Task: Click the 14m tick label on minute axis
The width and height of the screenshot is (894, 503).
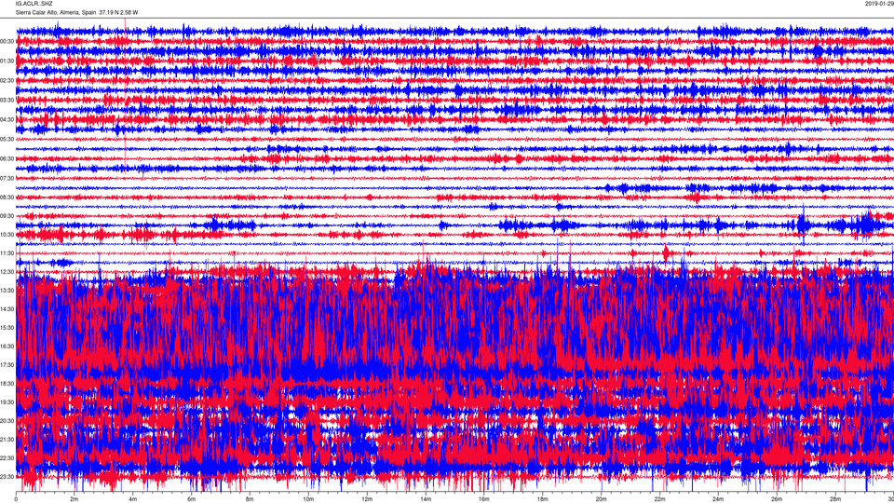Action: [x=426, y=499]
